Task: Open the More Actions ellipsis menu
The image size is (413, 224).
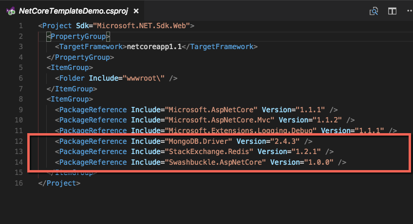Action: click(407, 11)
